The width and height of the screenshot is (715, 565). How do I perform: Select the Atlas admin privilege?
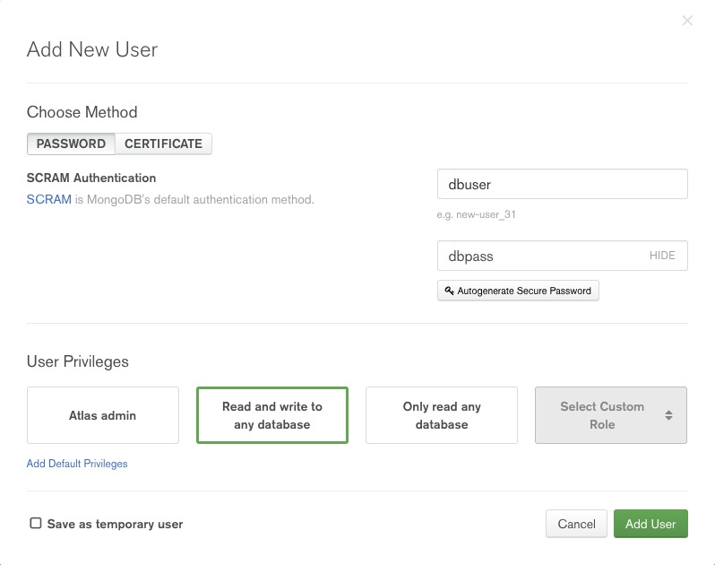pyautogui.click(x=103, y=415)
